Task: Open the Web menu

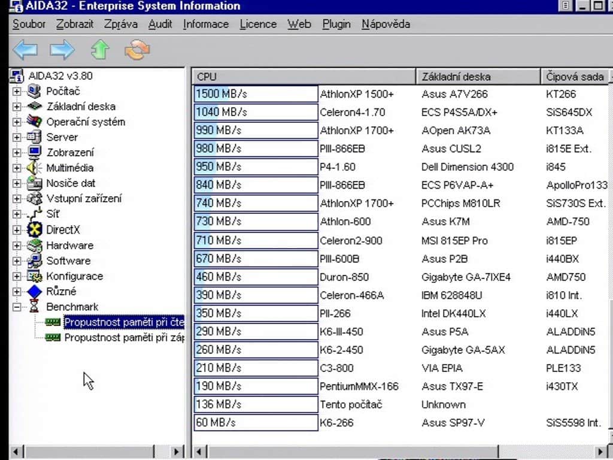Action: [x=299, y=24]
